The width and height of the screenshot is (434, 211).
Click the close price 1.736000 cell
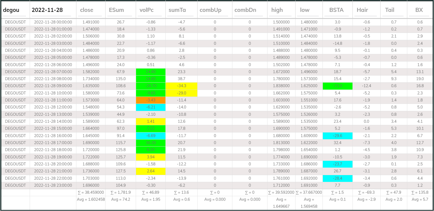pyautogui.click(x=91, y=171)
